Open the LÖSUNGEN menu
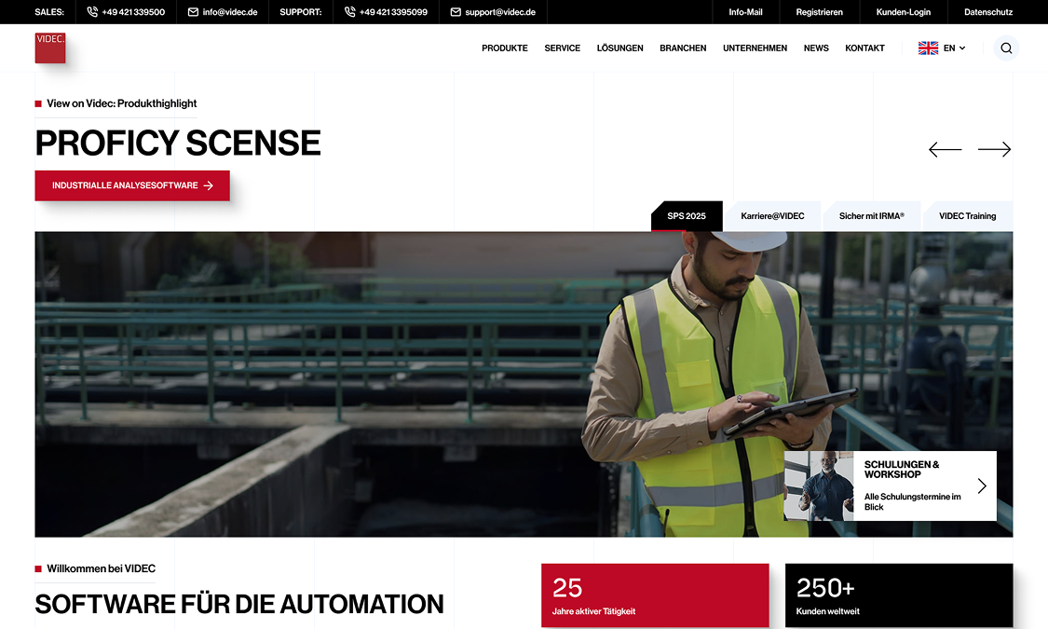 [619, 48]
